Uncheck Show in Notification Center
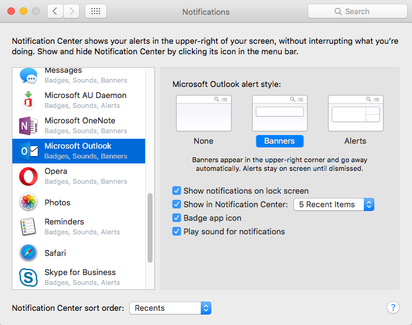Image resolution: width=412 pixels, height=325 pixels. pyautogui.click(x=177, y=204)
